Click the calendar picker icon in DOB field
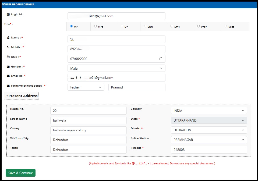Screen dimensions: 258x181 [x=161, y=59]
